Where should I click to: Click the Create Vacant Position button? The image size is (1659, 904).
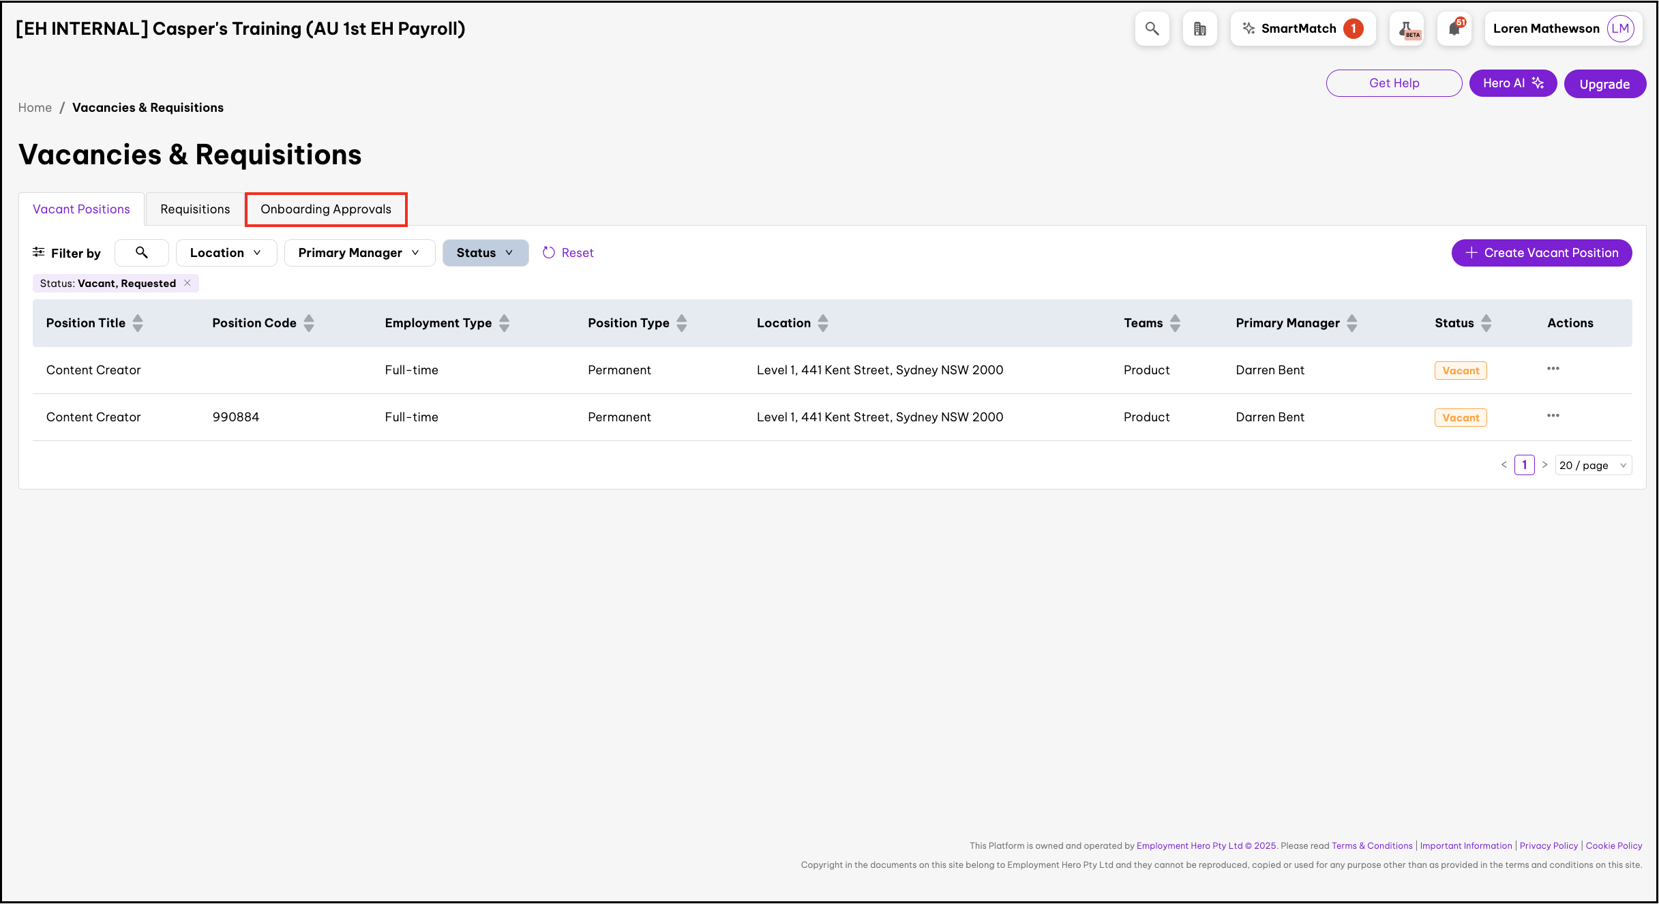click(1541, 253)
